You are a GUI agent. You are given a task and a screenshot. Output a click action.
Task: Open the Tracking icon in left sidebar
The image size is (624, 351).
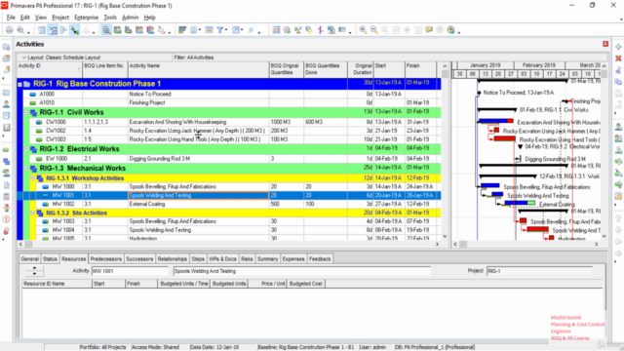tap(7, 128)
